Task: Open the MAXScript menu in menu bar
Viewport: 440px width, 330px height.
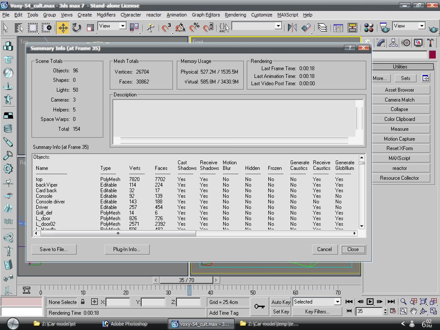Action: tap(288, 15)
